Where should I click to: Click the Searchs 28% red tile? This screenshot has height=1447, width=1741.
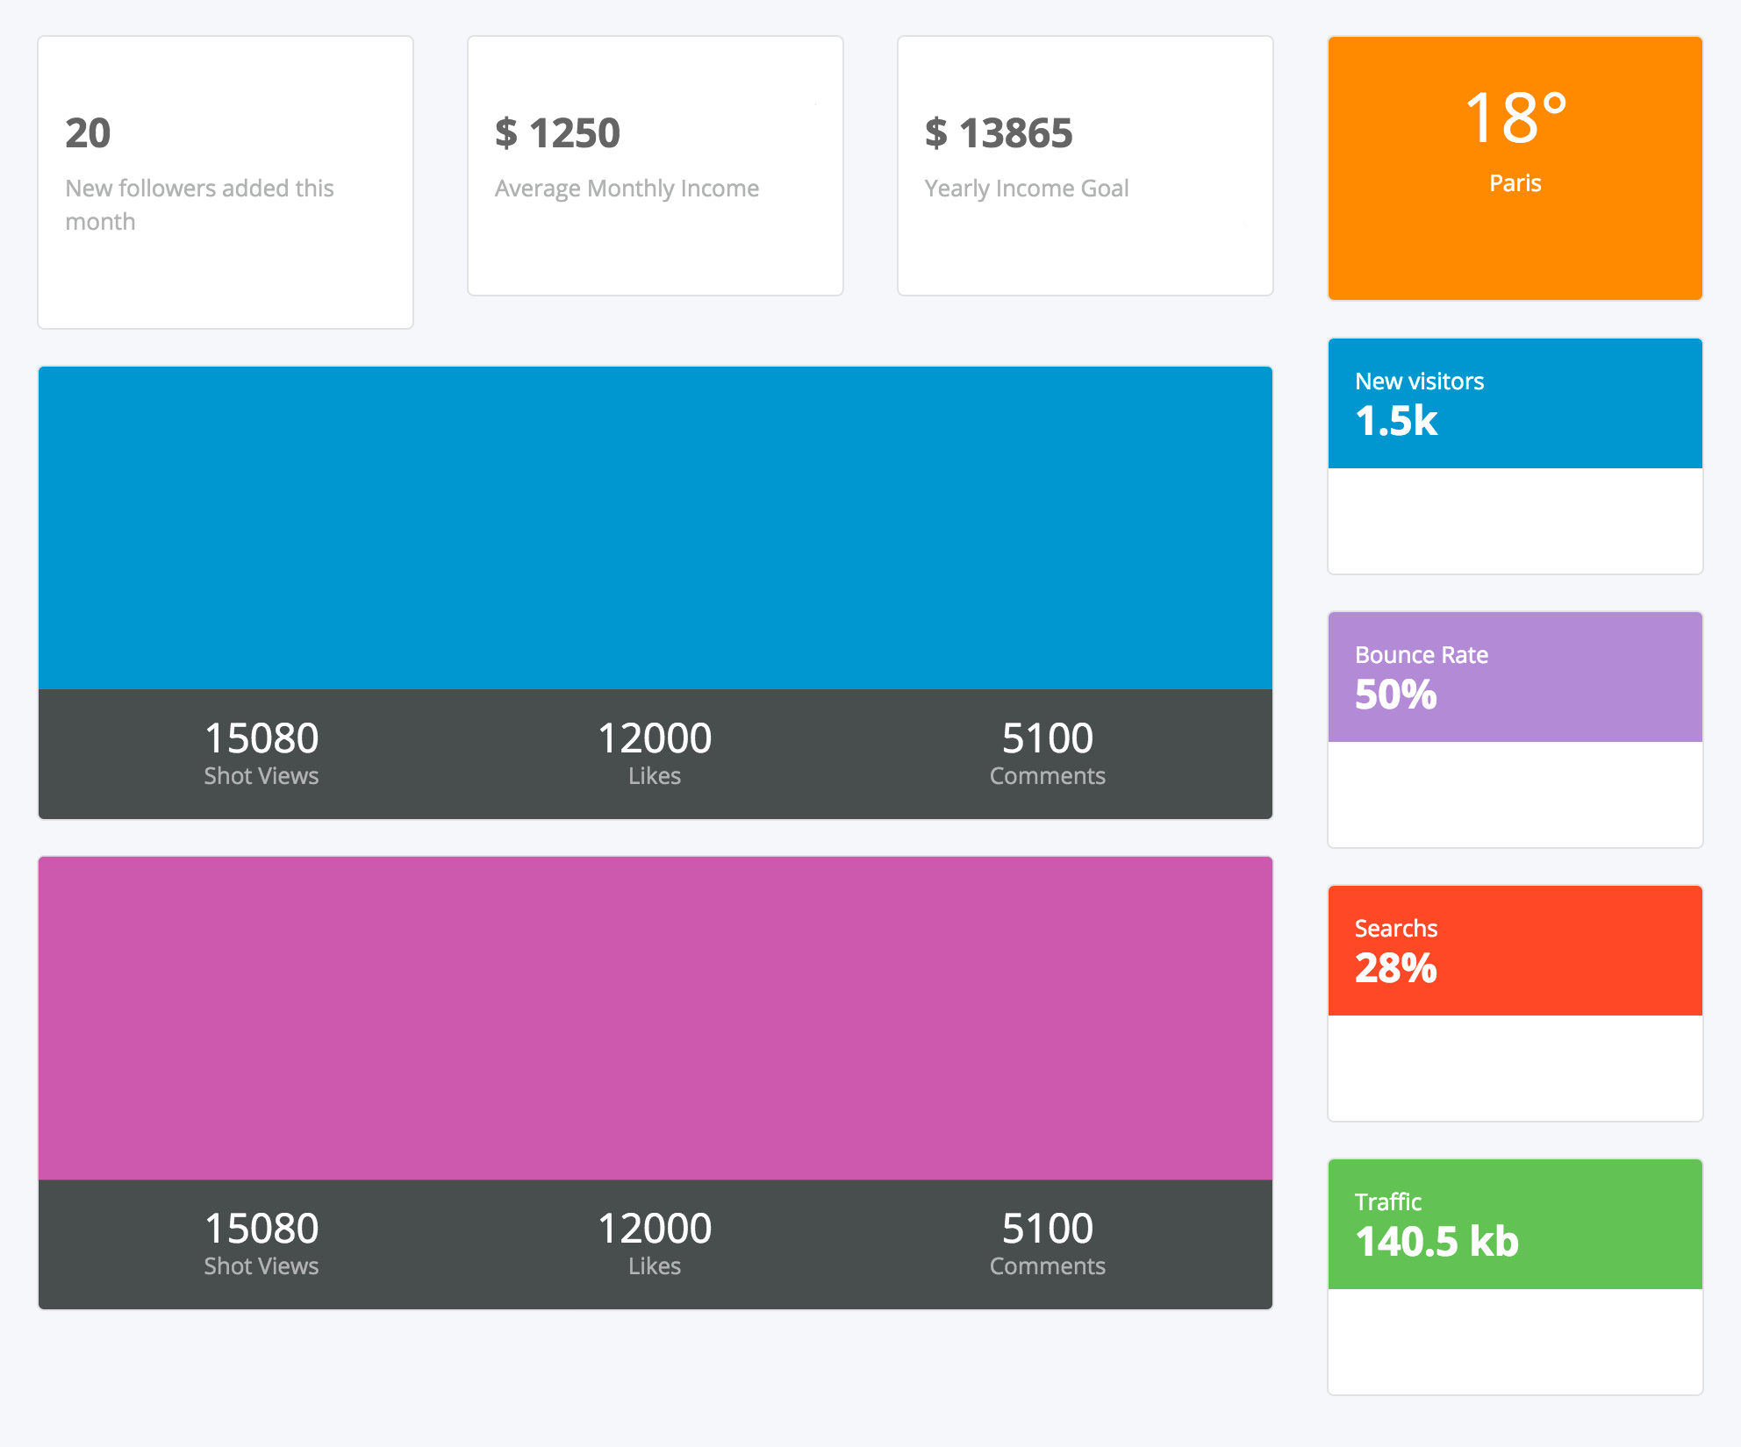[x=1515, y=951]
